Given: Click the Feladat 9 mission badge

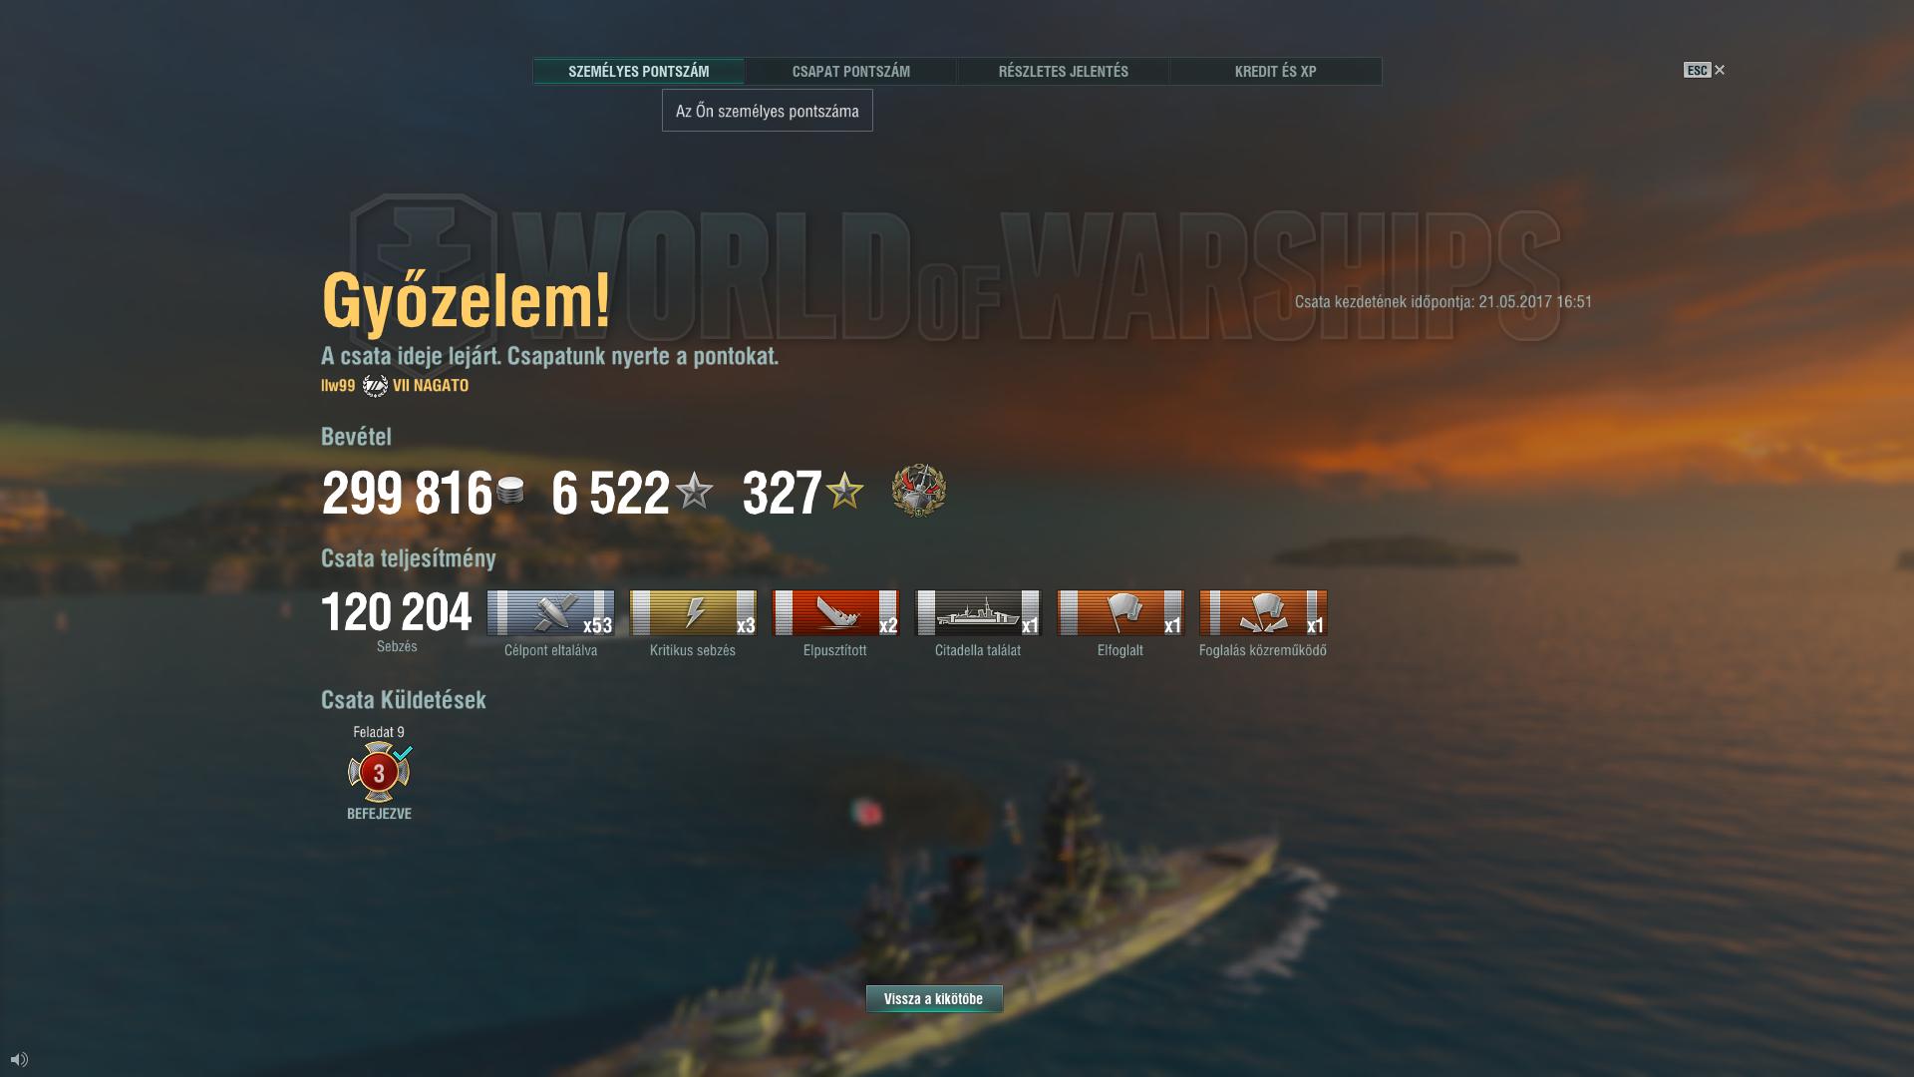Looking at the screenshot, I should 379,772.
